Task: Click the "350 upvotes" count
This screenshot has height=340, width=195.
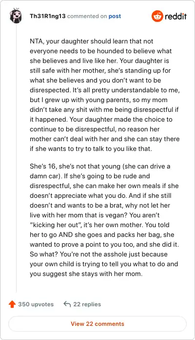Action: 36,304
